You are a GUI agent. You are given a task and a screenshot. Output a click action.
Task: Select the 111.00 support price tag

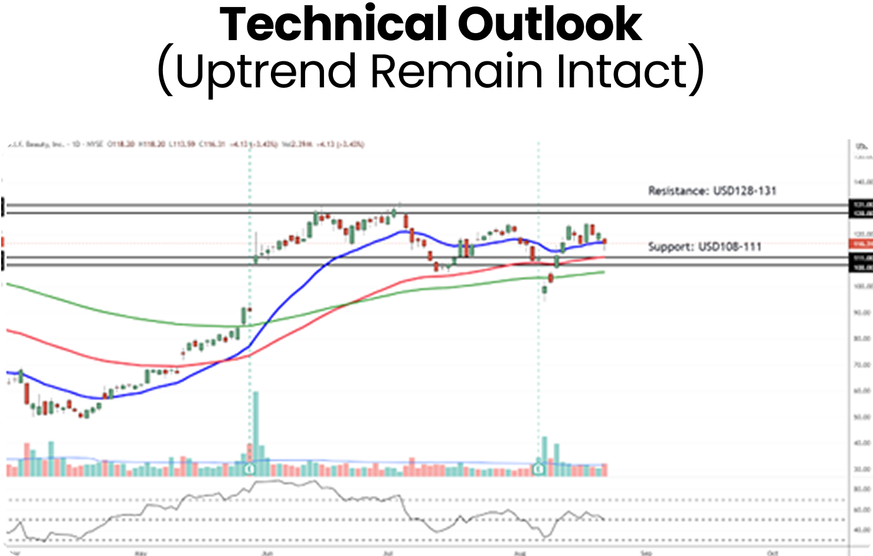(x=860, y=258)
